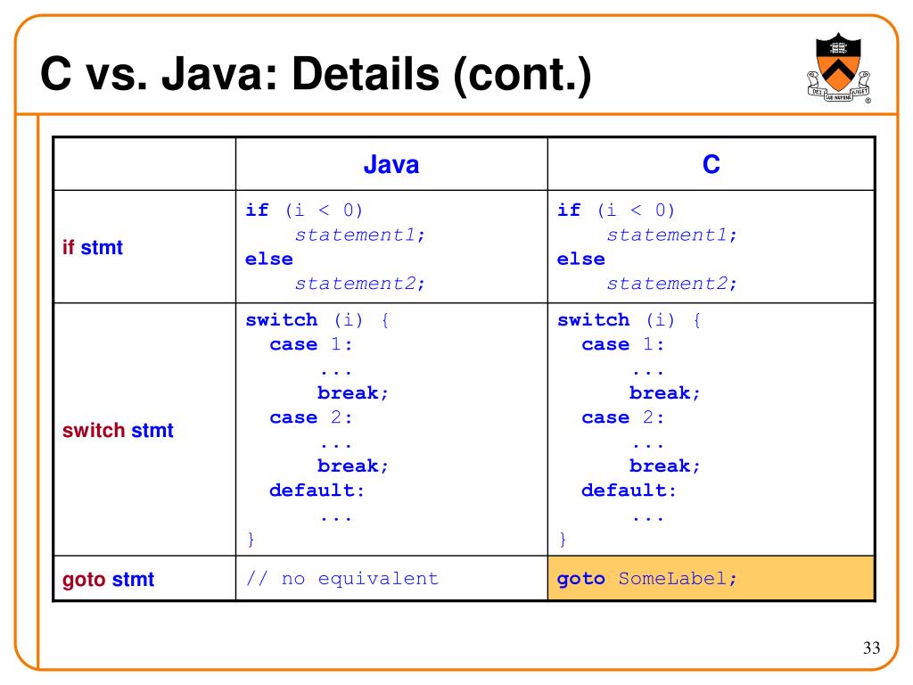This screenshot has width=913, height=685.
Task: Click "else" keyword in C column
Action: [581, 259]
